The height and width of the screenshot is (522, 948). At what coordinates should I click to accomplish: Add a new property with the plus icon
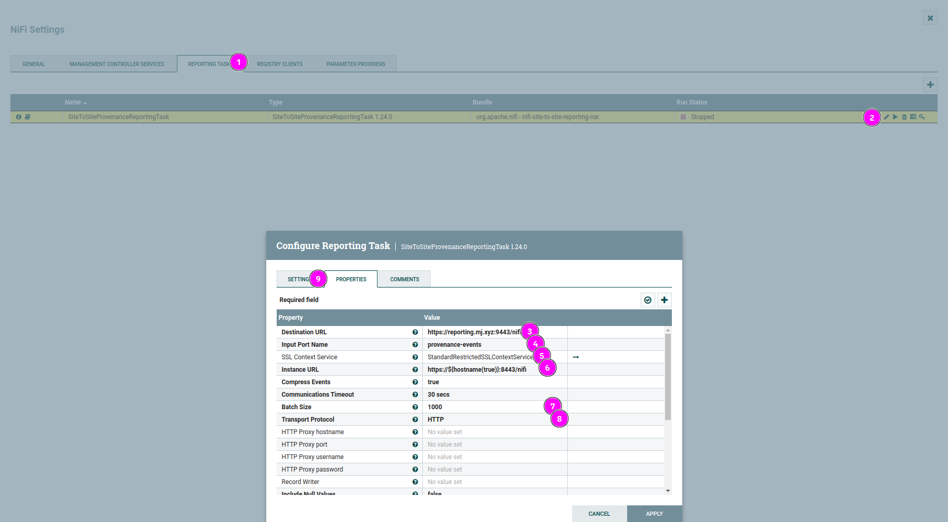point(665,300)
